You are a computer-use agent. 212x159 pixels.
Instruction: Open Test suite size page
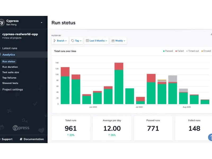point(11,72)
